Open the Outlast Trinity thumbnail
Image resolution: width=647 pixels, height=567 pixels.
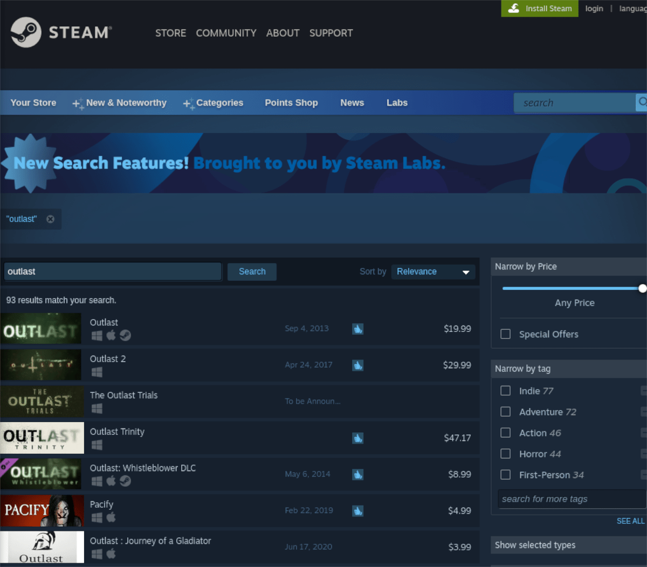point(42,438)
